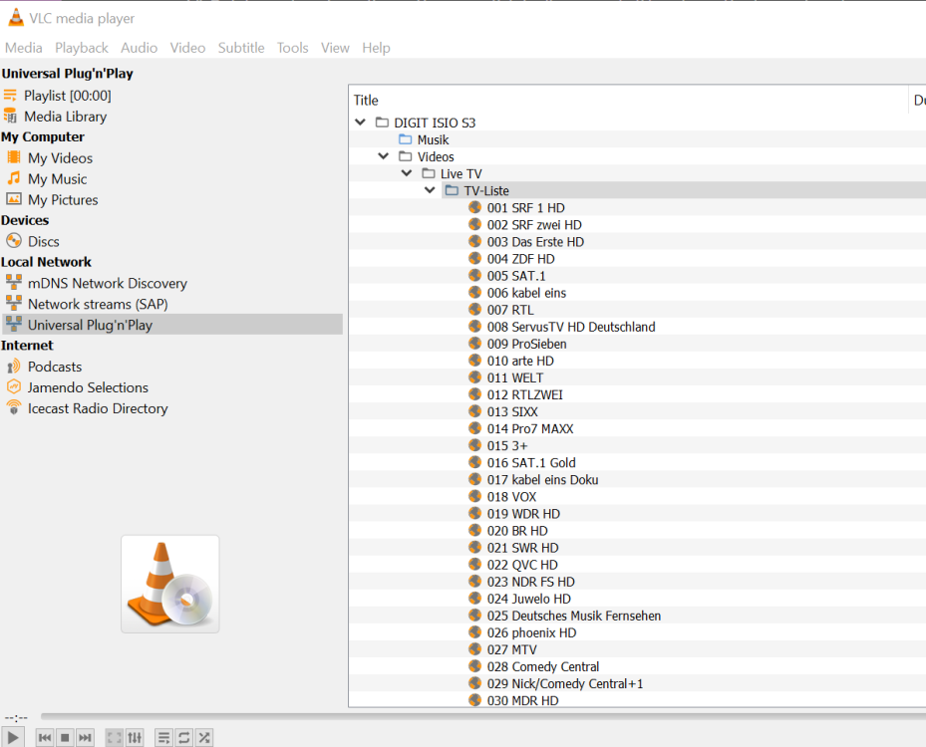This screenshot has height=747, width=926.
Task: Click stream icon of 011 WELT
Action: (474, 377)
